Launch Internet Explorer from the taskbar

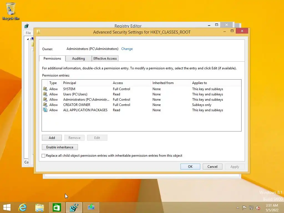tap(23, 207)
